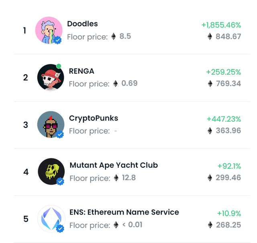Open the Doodles collection name link
Screen dimensions: 257x243
point(82,24)
